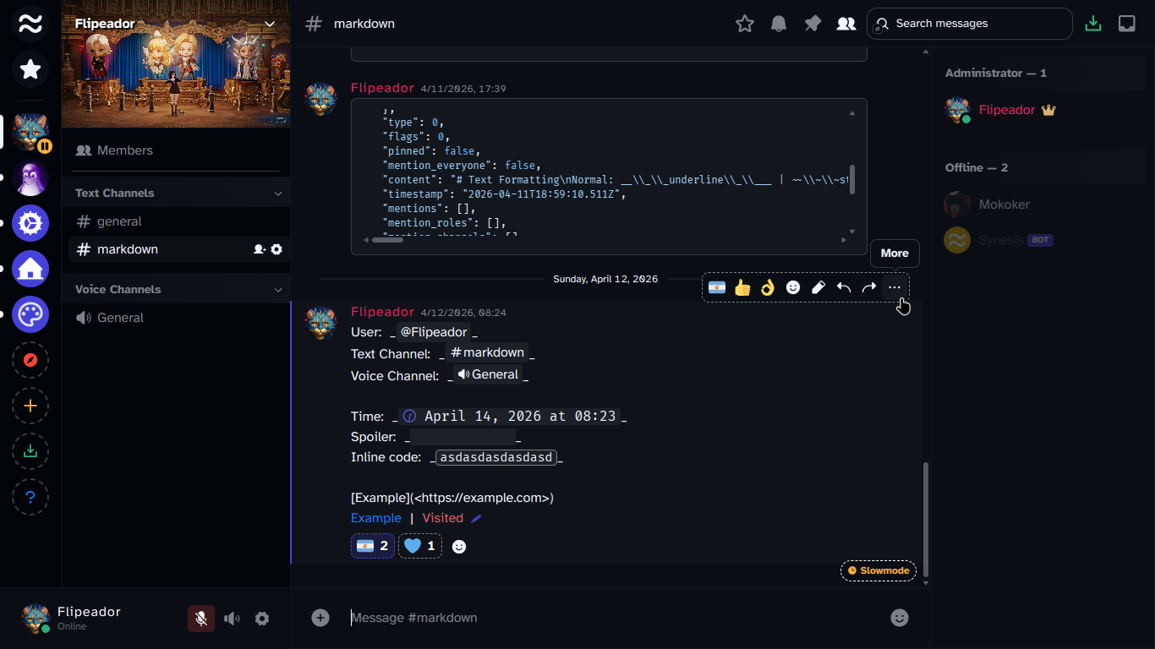Select the purple penguin server icon

click(x=30, y=178)
